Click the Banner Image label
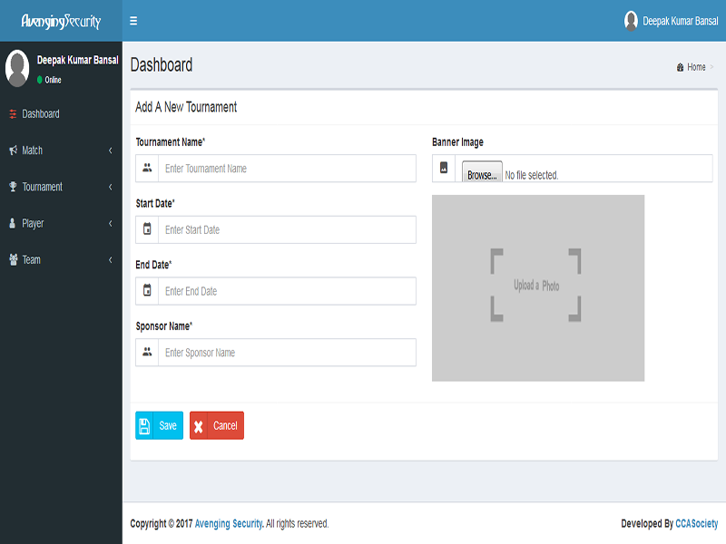This screenshot has height=544, width=726. pyautogui.click(x=457, y=142)
